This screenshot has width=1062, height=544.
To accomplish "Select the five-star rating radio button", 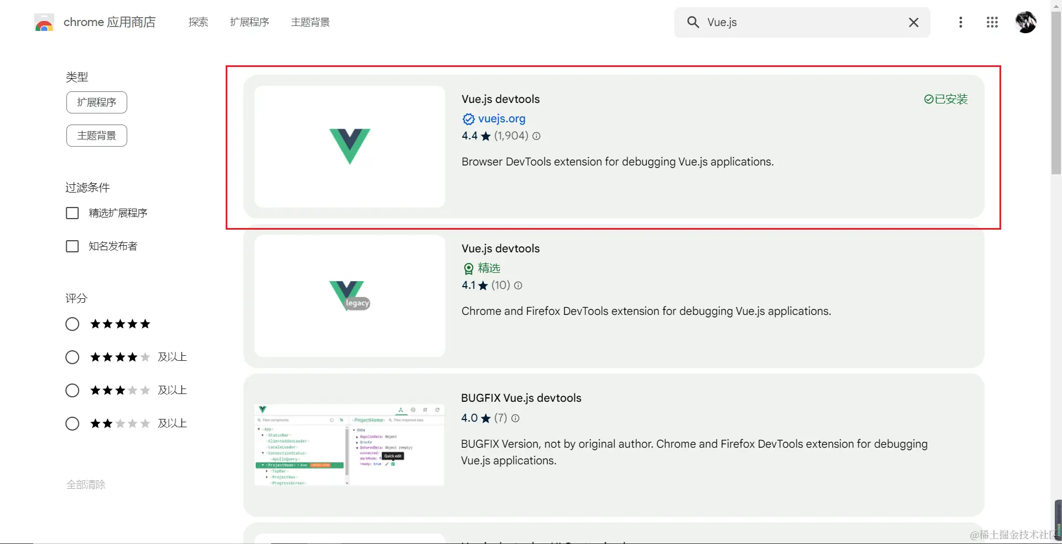I will 72,324.
